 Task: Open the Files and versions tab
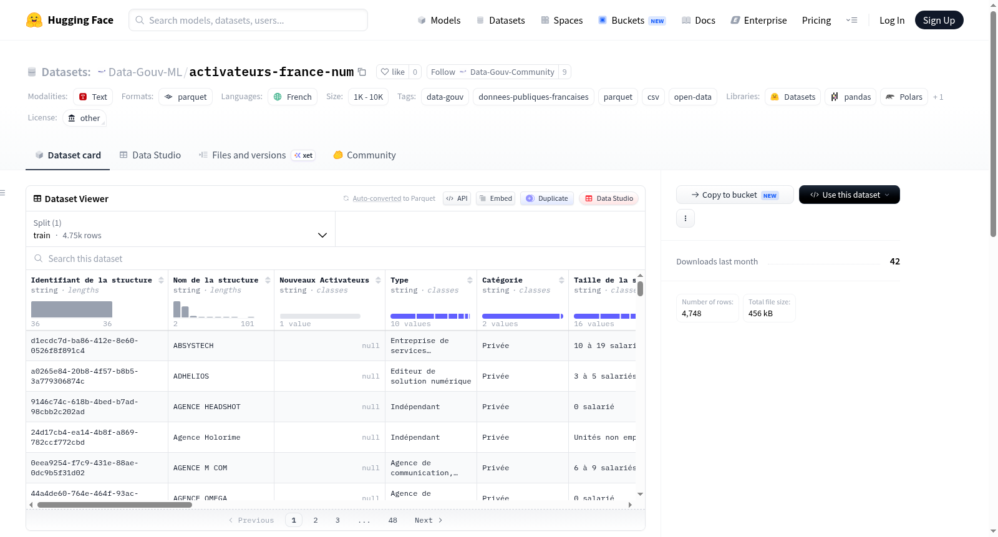(256, 155)
